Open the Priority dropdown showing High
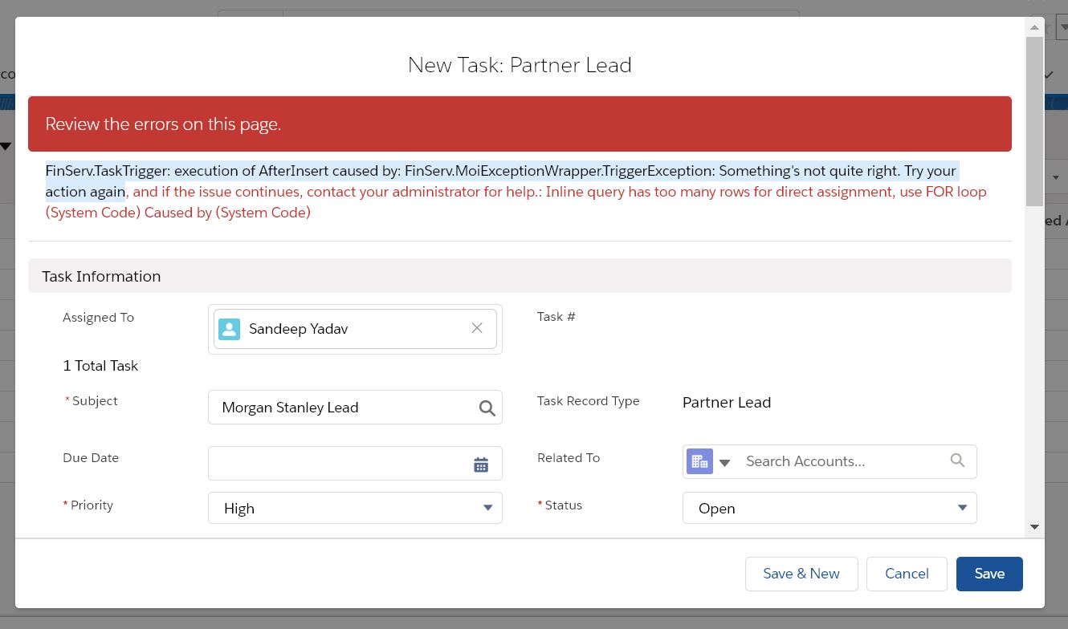Screen dimensions: 1068x629 355,508
